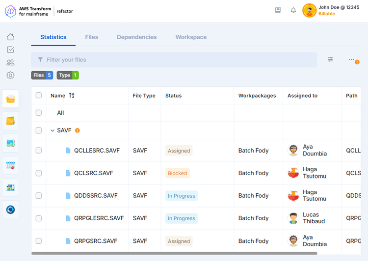Click QDDSSRC.SAVF In Progress status badge
This screenshot has width=368, height=261.
tap(182, 196)
